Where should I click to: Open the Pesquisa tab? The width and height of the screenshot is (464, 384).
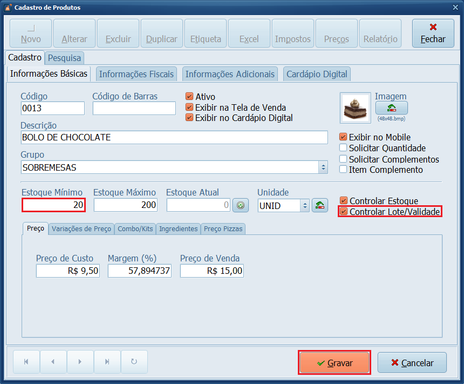coord(64,58)
